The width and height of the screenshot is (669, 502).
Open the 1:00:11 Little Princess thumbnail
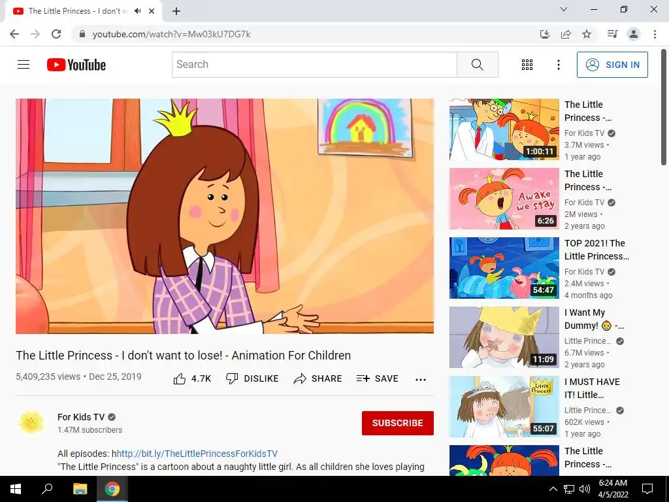click(504, 129)
